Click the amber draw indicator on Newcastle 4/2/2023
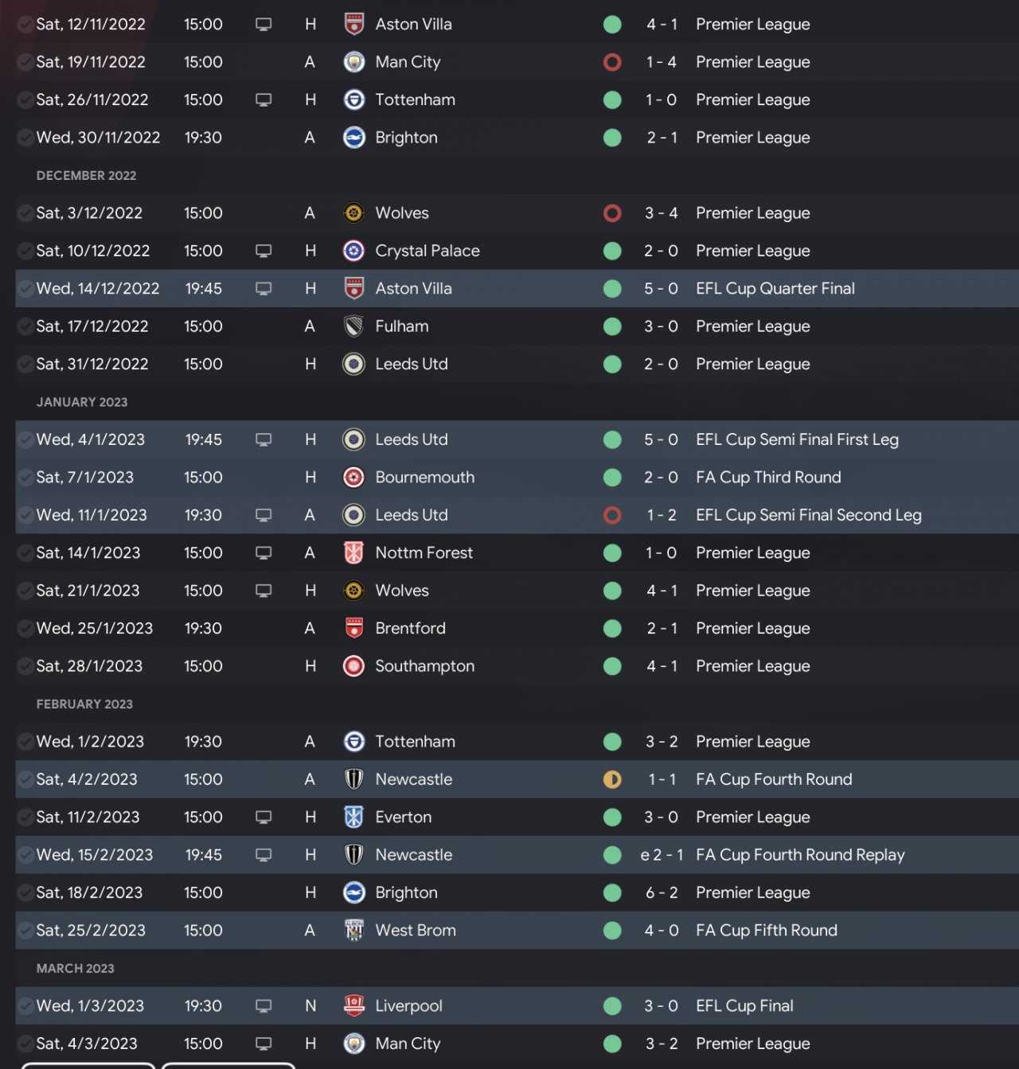This screenshot has width=1019, height=1069. coord(612,780)
